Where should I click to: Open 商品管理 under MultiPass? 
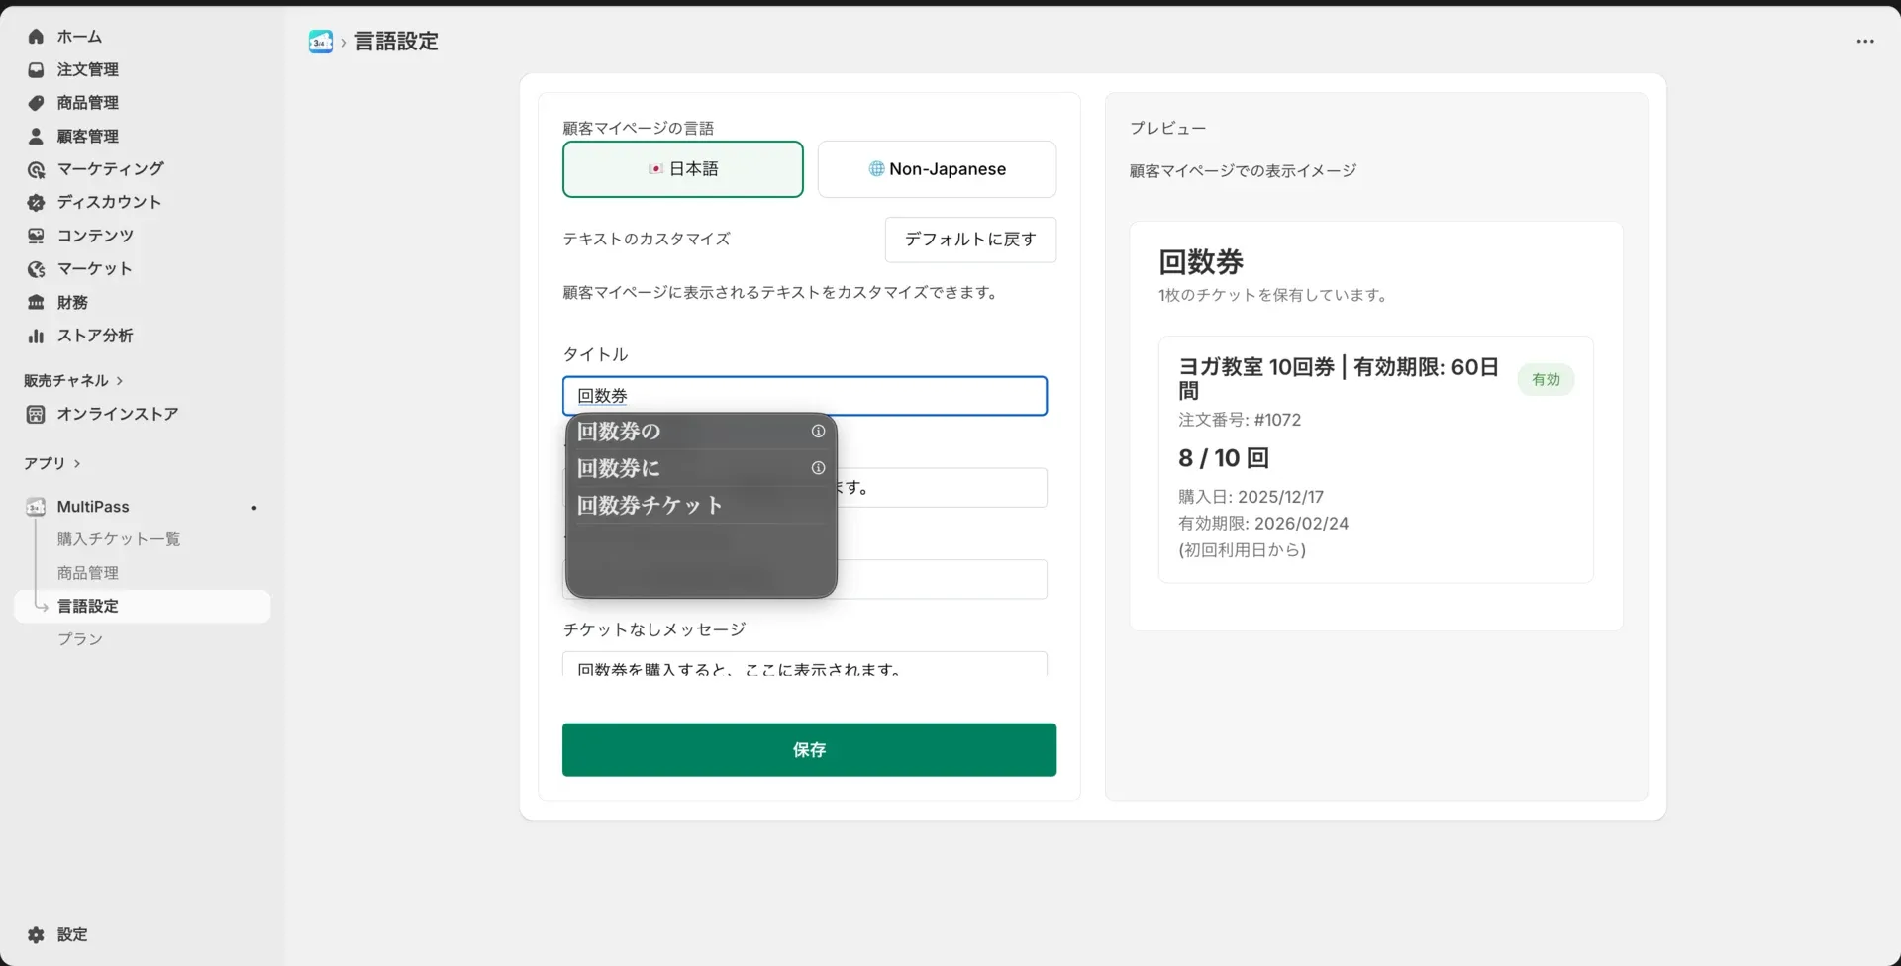87,573
